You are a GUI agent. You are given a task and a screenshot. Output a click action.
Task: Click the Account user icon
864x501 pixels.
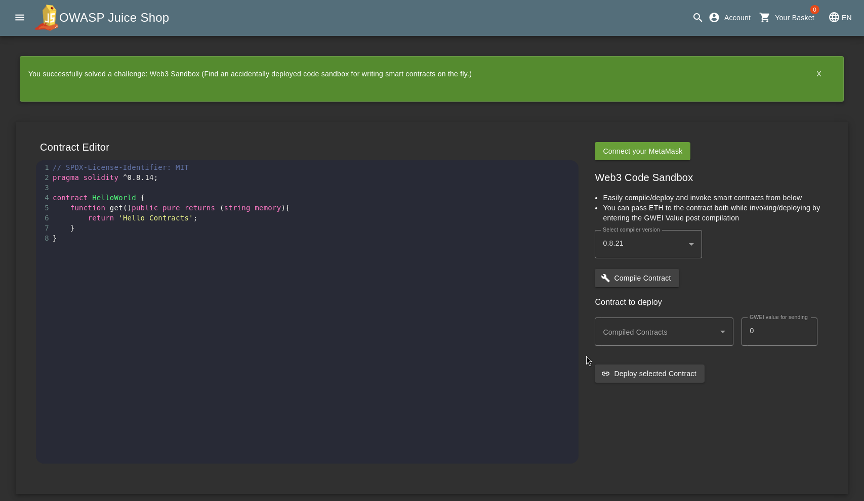[714, 18]
